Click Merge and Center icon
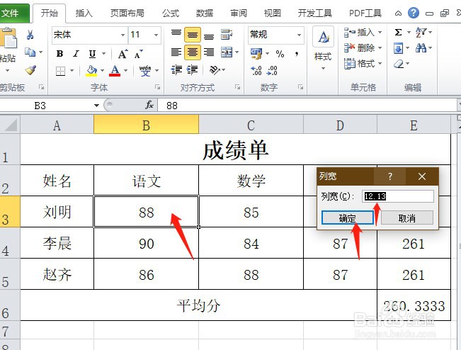Image resolution: width=461 pixels, height=350 pixels. tap(227, 52)
